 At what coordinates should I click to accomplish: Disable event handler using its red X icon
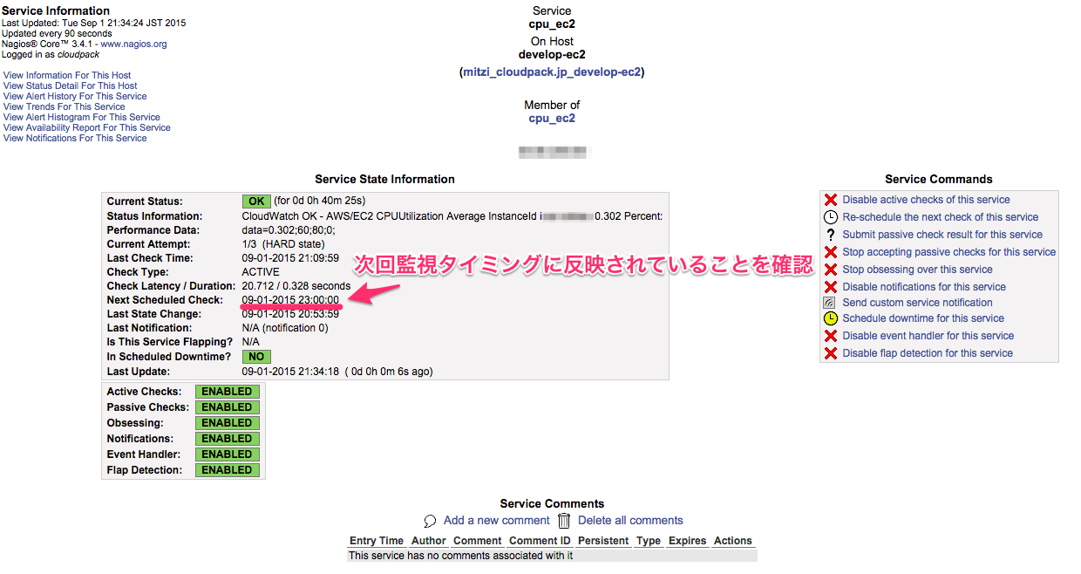tap(830, 335)
